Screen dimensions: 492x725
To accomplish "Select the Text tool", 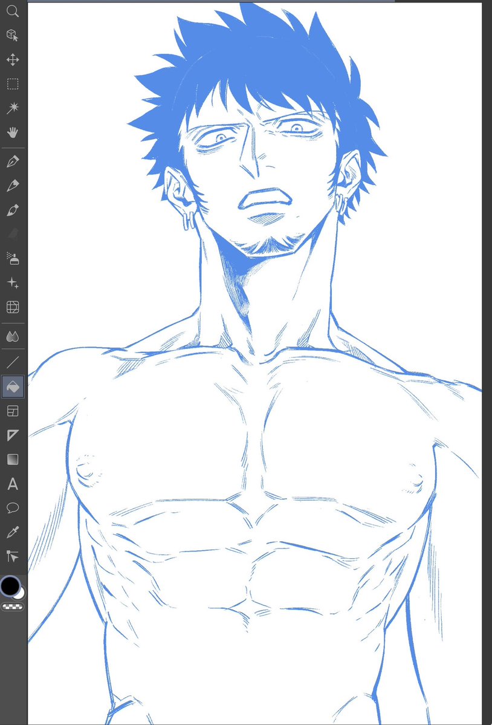I will pyautogui.click(x=13, y=484).
